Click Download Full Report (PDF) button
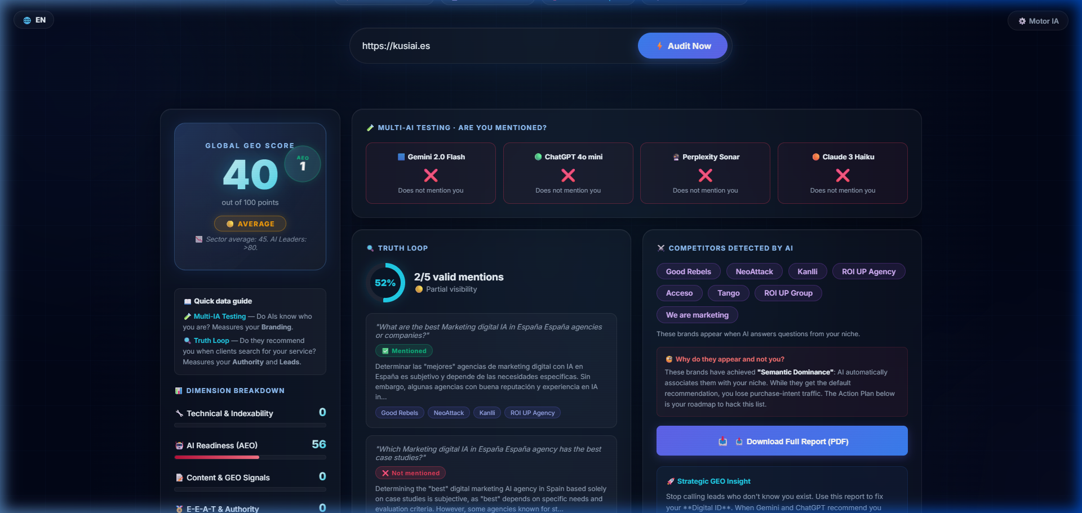Screen dimensions: 1082x513 [x=782, y=441]
